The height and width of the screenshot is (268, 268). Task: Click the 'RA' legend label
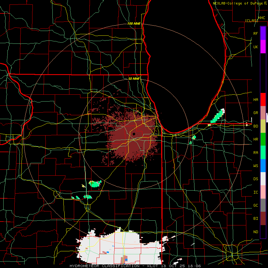(255, 153)
